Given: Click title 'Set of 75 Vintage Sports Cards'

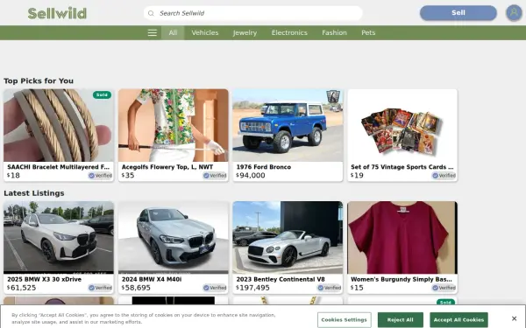Looking at the screenshot, I should (x=402, y=167).
